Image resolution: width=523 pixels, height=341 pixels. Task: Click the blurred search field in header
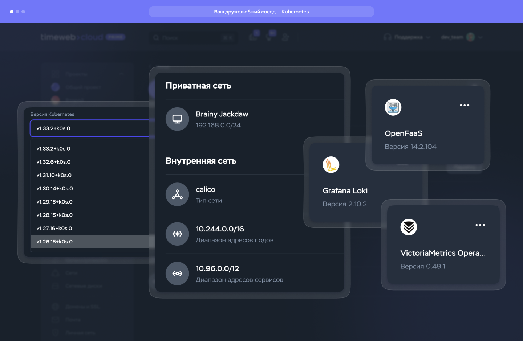coord(193,38)
